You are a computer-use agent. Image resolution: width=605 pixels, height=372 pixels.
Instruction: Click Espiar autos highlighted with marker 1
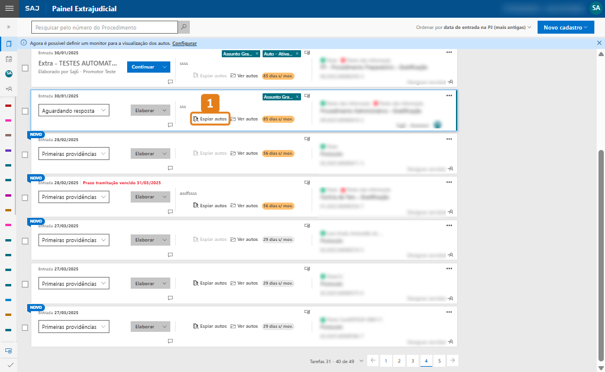(210, 119)
